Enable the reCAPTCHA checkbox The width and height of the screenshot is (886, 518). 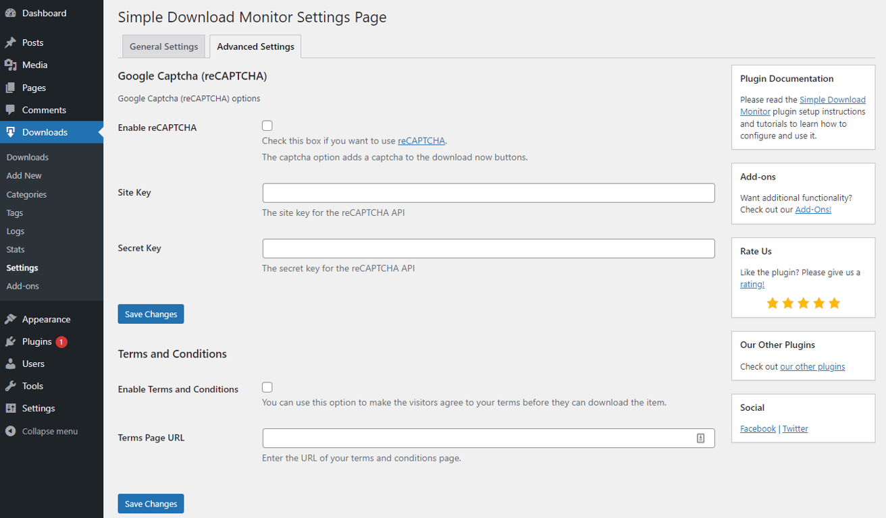coord(267,125)
